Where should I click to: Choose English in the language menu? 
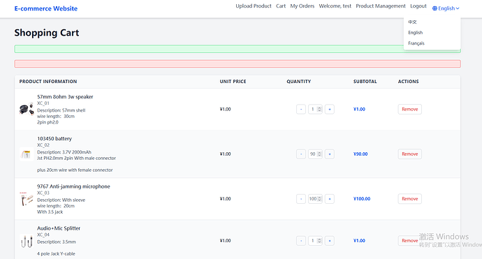click(x=416, y=33)
